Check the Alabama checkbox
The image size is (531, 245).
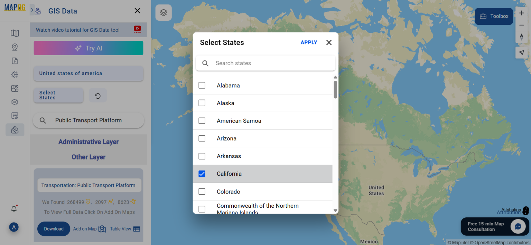pyautogui.click(x=202, y=85)
